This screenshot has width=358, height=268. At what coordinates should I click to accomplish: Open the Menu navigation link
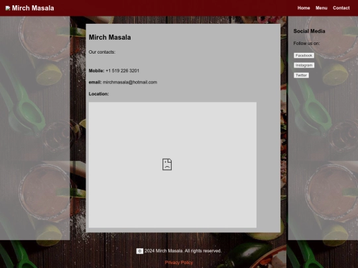[x=322, y=8]
